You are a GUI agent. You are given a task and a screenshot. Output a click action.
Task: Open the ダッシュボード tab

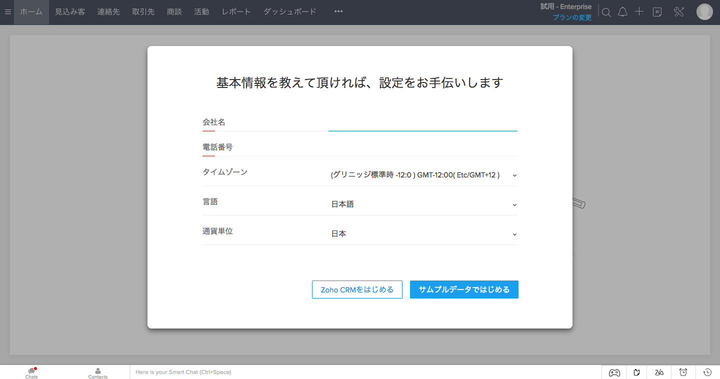[290, 12]
